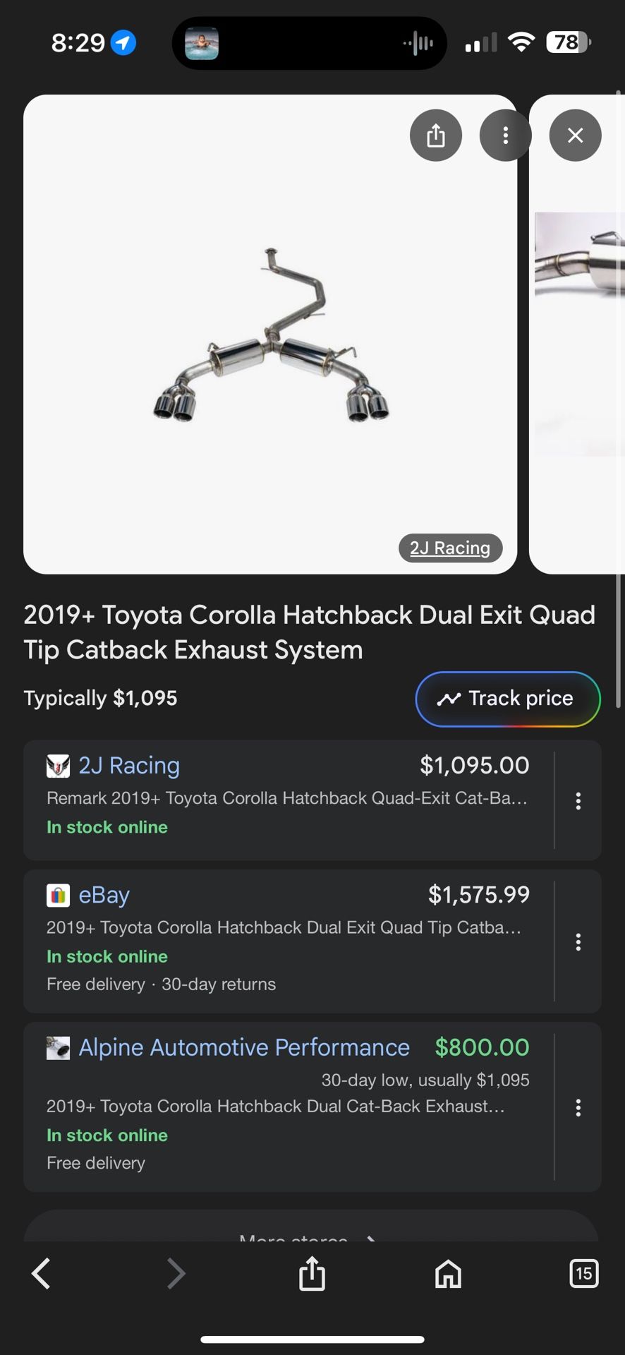Tap the share icon on product image

435,135
